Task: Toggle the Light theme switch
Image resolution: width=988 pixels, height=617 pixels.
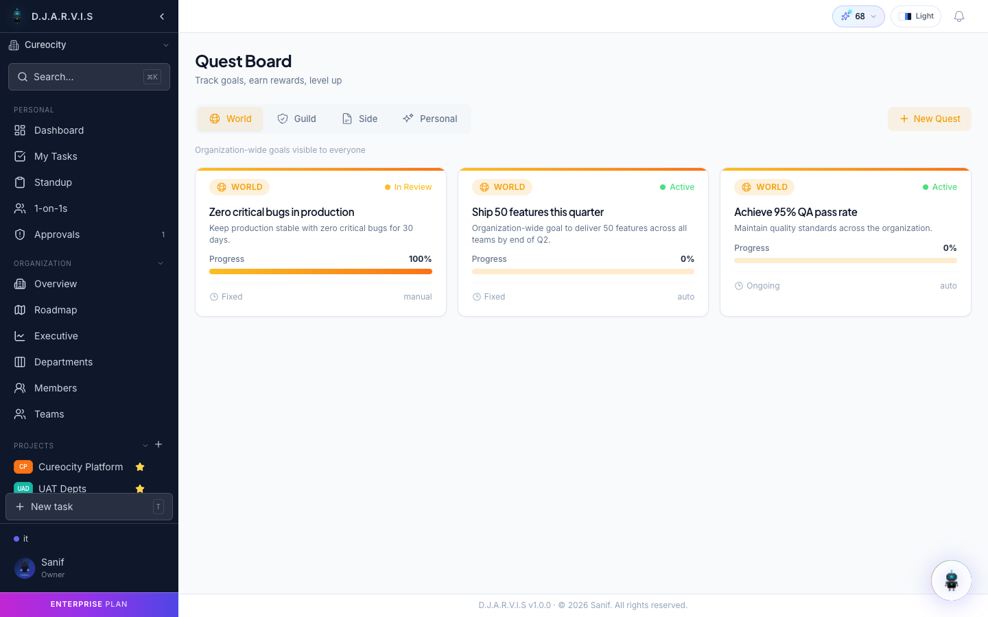Action: tap(916, 16)
